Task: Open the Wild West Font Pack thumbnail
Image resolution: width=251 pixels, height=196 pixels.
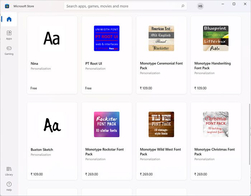Action: (161, 124)
